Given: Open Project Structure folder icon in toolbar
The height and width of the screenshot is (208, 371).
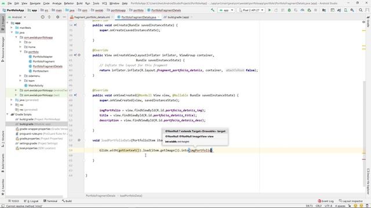Looking at the screenshot, I should [x=324, y=10].
